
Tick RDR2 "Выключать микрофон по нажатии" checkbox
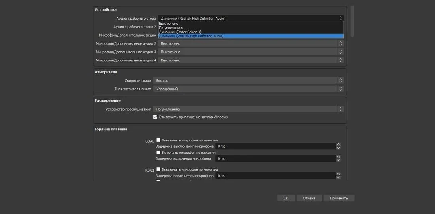158,169
